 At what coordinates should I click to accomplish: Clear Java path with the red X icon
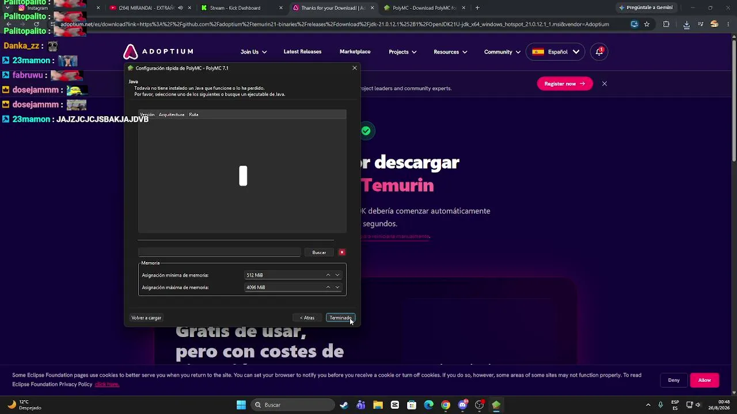point(342,252)
